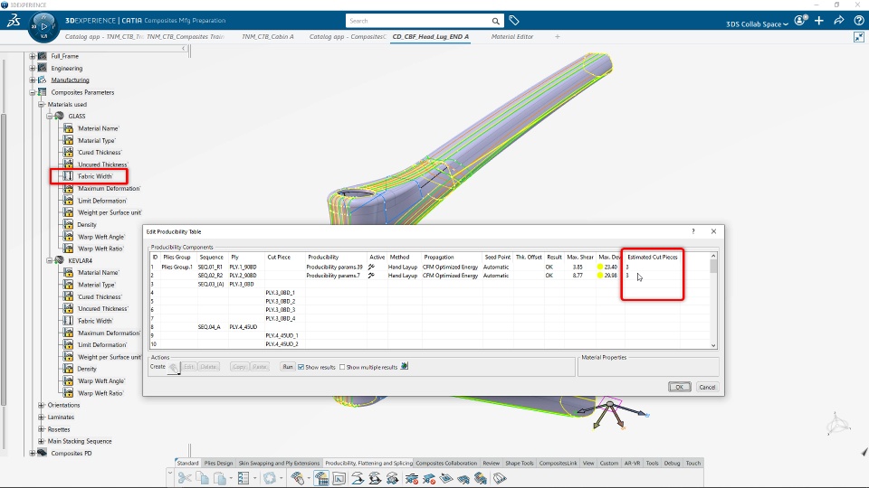Expand the Manufacturing node
Viewport: 869px width, 488px height.
pos(33,80)
